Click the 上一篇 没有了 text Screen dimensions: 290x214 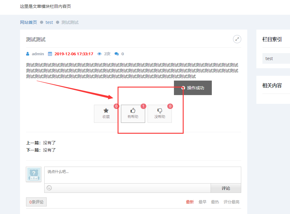point(41,143)
